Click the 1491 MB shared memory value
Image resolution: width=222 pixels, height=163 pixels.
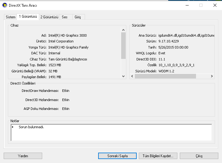click(x=55, y=77)
